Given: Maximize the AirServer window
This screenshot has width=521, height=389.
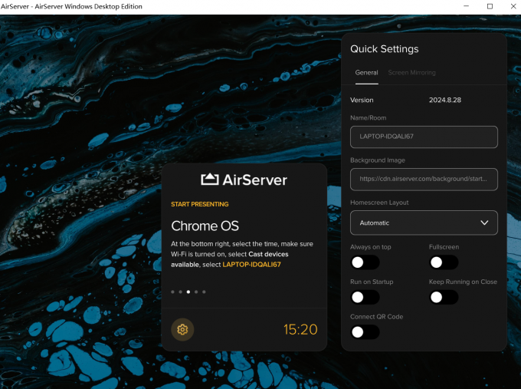Looking at the screenshot, I should 490,6.
